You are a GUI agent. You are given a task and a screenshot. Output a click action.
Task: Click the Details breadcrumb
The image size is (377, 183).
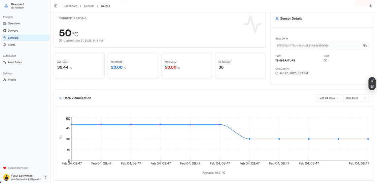[106, 6]
